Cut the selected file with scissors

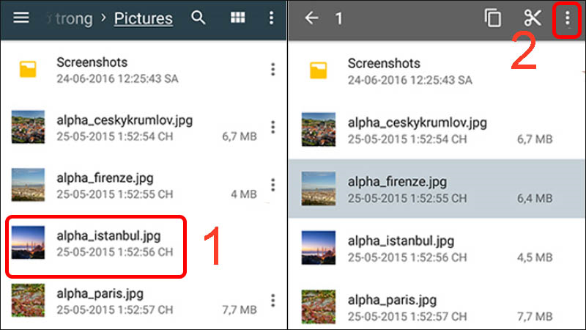[x=532, y=18]
